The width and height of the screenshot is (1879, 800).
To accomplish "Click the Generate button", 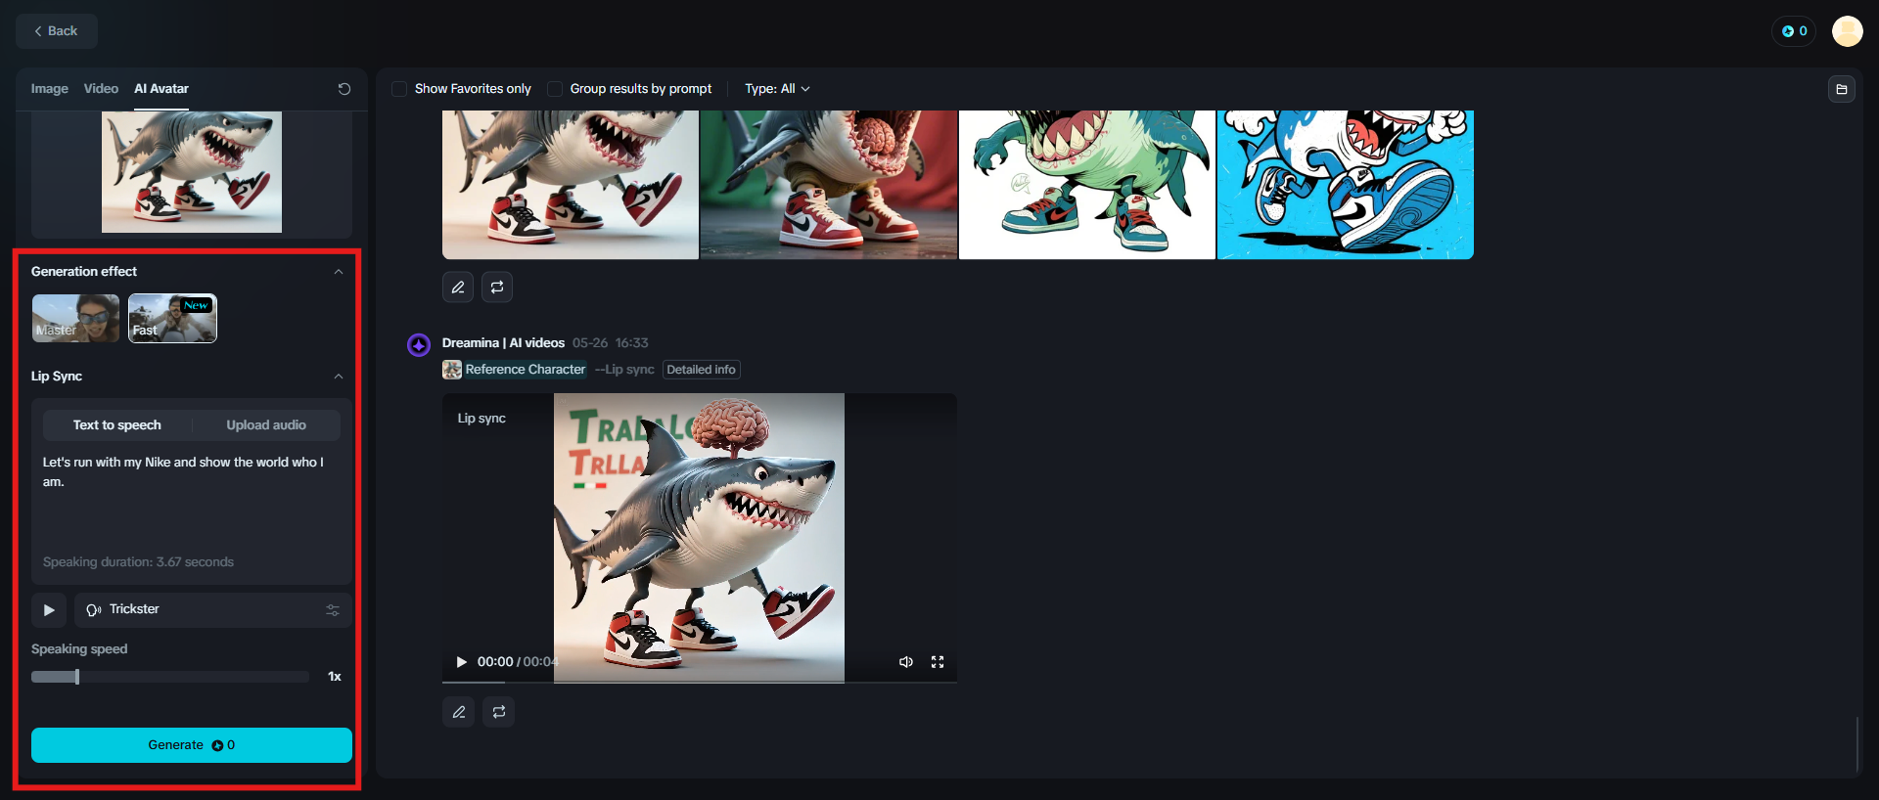I will [x=192, y=745].
